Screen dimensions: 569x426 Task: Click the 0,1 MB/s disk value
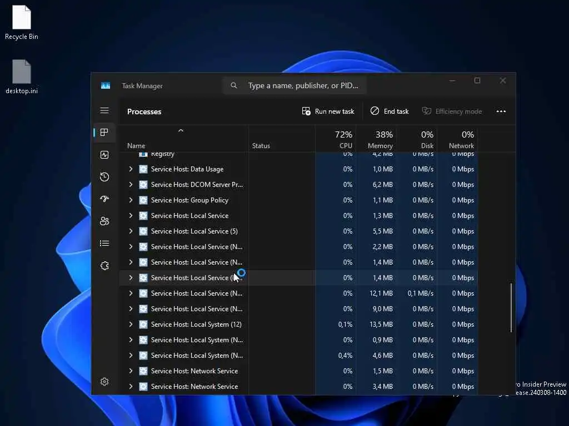point(420,293)
